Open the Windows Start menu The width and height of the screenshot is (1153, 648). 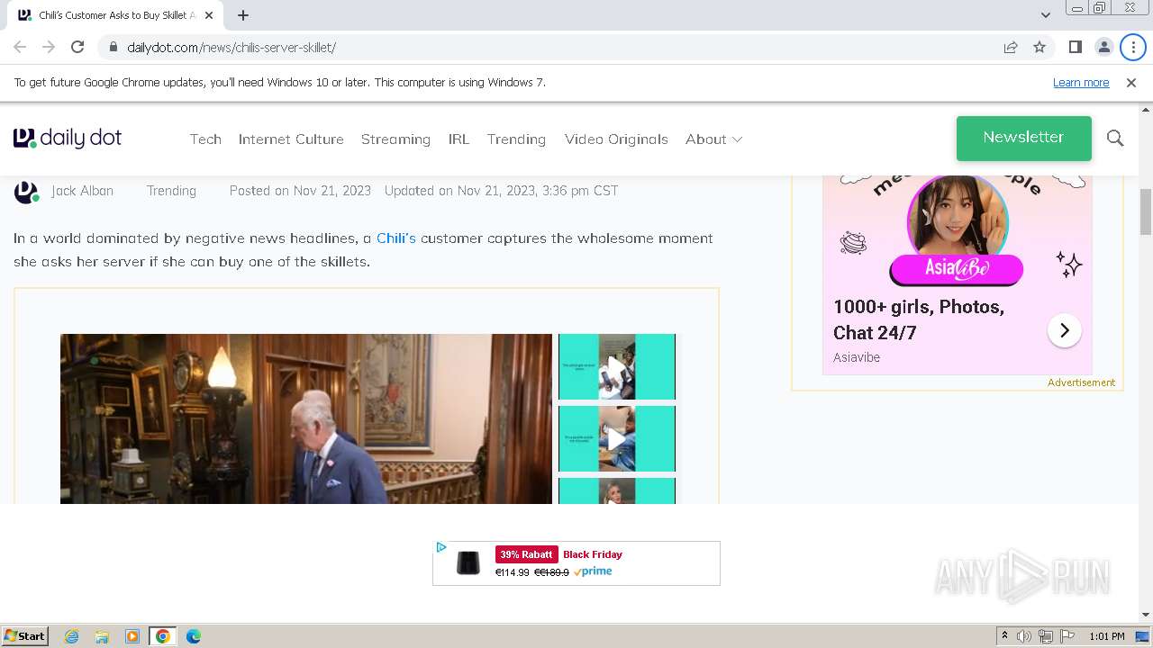[x=24, y=635]
